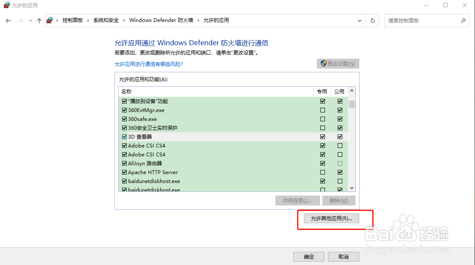Screen dimensions: 475x265
Task: Open 系统和安全 breadcrumb
Action: pyautogui.click(x=106, y=20)
